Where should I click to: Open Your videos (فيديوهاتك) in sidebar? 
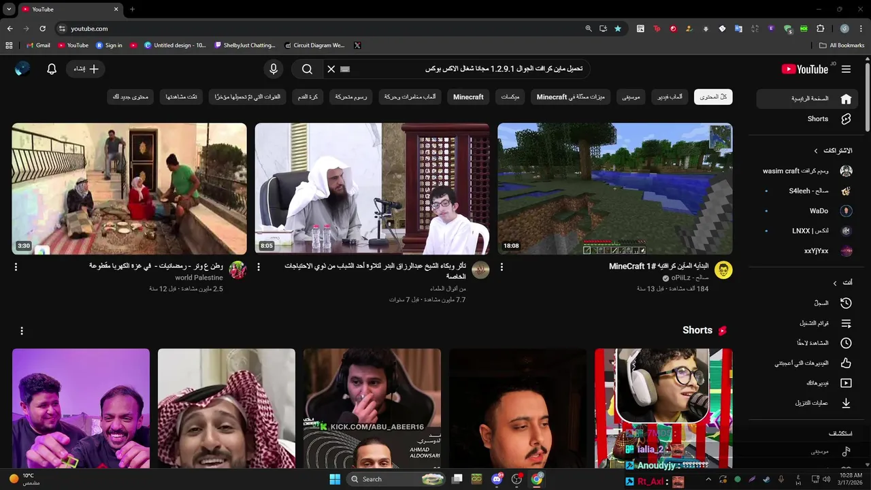click(808, 383)
